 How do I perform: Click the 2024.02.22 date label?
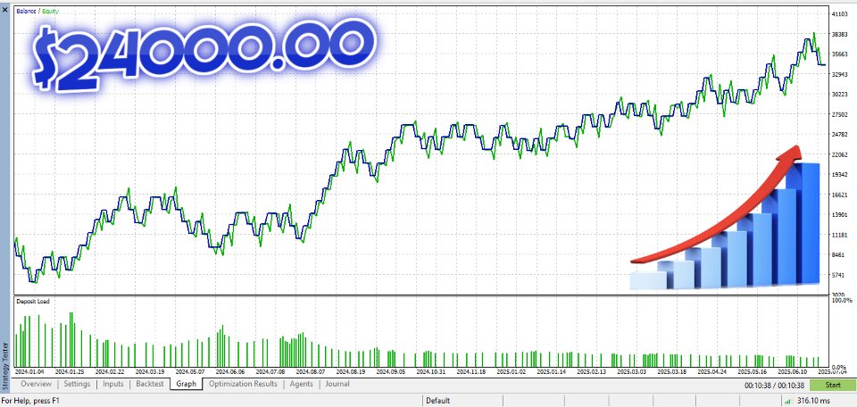110,371
